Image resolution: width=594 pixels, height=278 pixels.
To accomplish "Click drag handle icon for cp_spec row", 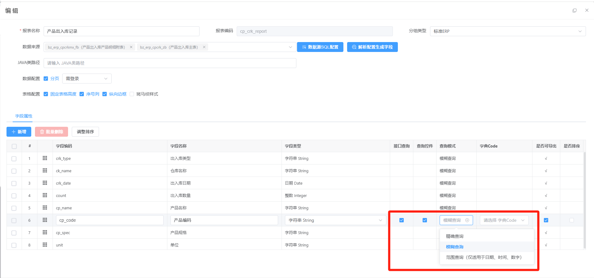I will point(45,233).
